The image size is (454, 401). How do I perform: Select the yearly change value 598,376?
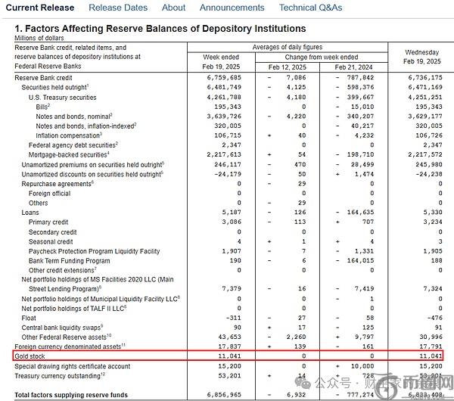click(x=360, y=87)
